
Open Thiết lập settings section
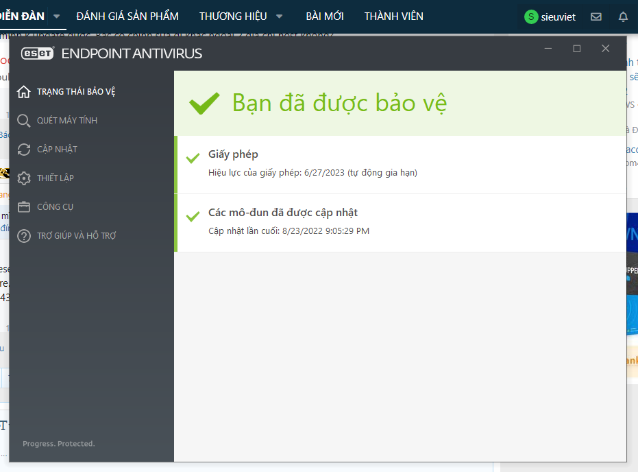(x=56, y=178)
